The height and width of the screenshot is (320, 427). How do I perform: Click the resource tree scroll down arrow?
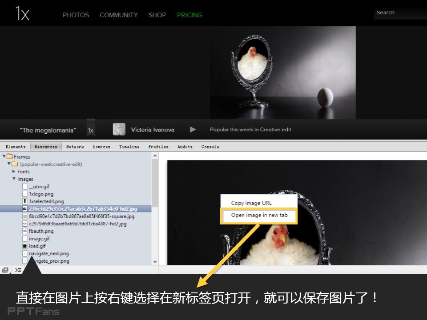[x=155, y=262]
